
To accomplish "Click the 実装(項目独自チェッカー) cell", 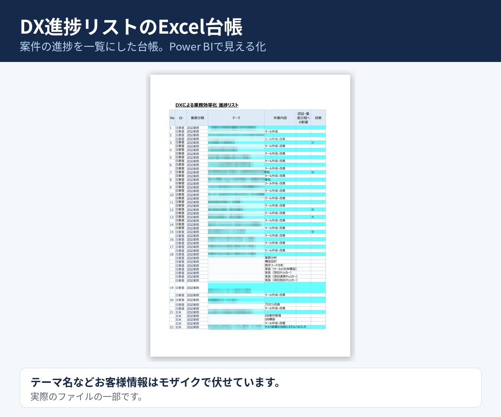I will point(280,280).
